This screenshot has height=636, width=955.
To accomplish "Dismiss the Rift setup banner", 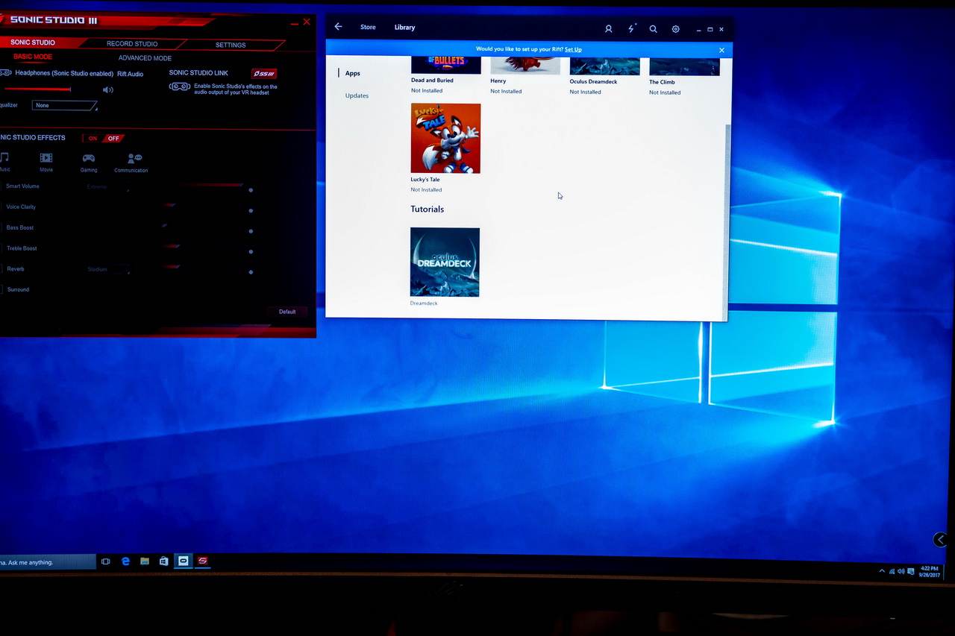I will pos(721,50).
